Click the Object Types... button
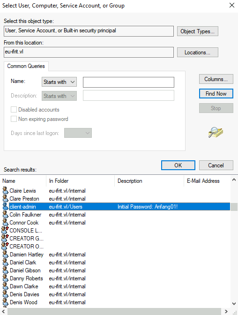This screenshot has width=238, height=315. 197,31
